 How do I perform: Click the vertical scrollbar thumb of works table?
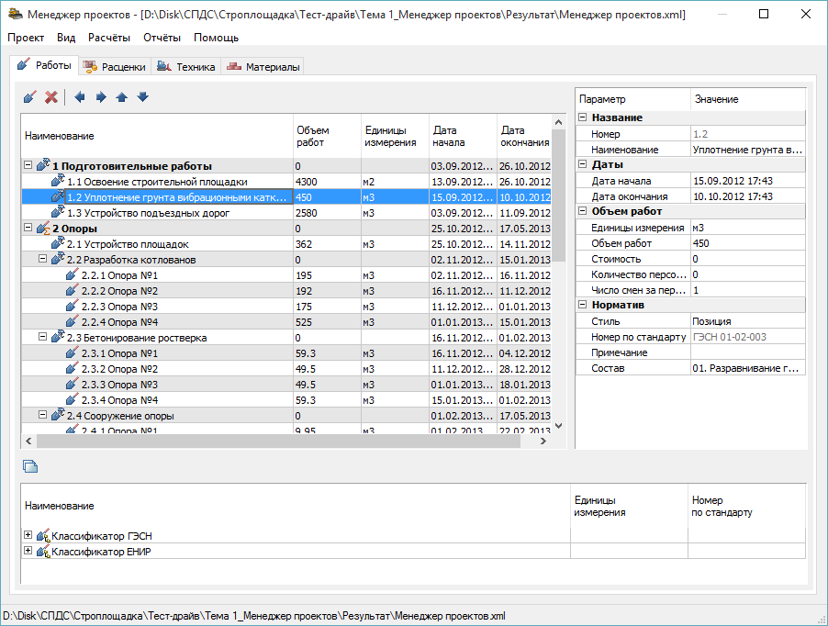point(559,196)
